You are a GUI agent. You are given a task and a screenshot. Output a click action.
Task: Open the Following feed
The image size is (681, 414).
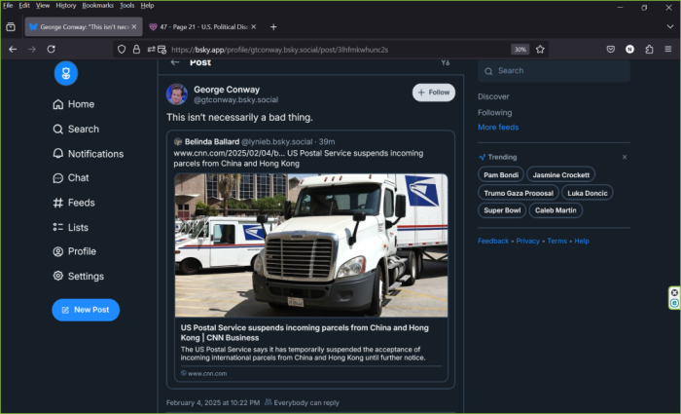[494, 113]
